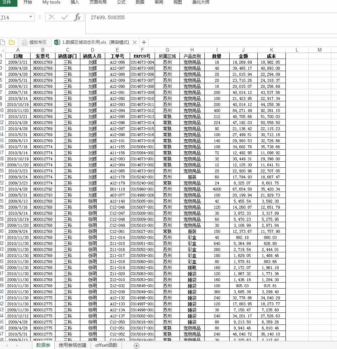Click the formula bar showing 27499.508355
Image resolution: width=337 pixels, height=349 pixels.
click(x=211, y=23)
